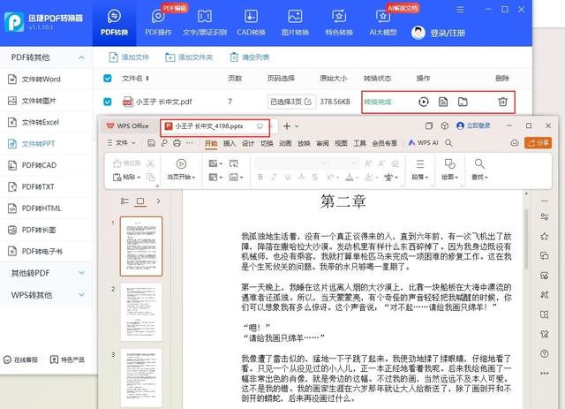
Task: Click the 登录/注册 link in converter
Action: [x=448, y=34]
